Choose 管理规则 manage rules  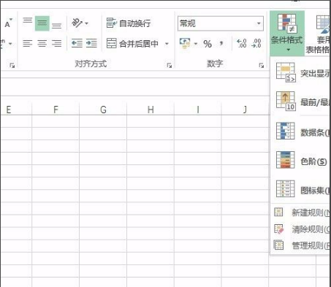pos(300,245)
